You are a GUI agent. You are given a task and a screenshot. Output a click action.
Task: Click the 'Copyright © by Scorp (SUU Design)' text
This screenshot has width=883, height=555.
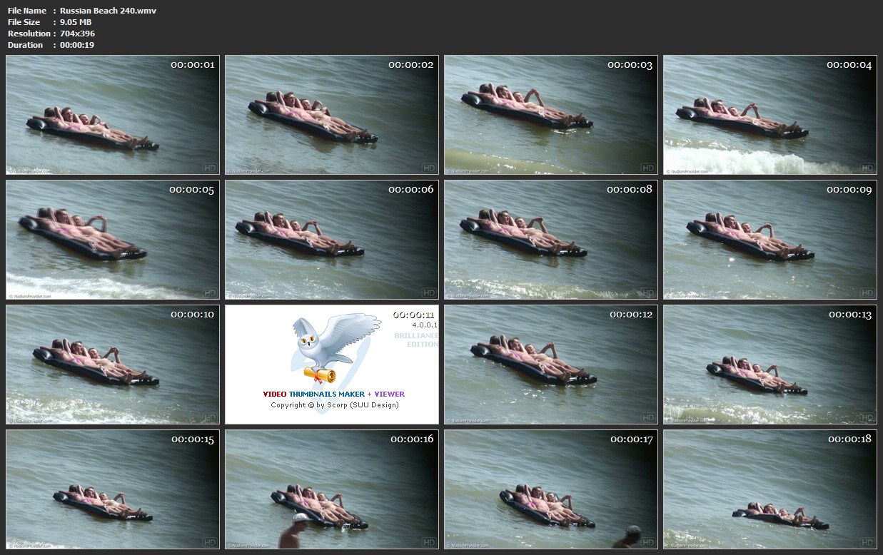pyautogui.click(x=334, y=405)
